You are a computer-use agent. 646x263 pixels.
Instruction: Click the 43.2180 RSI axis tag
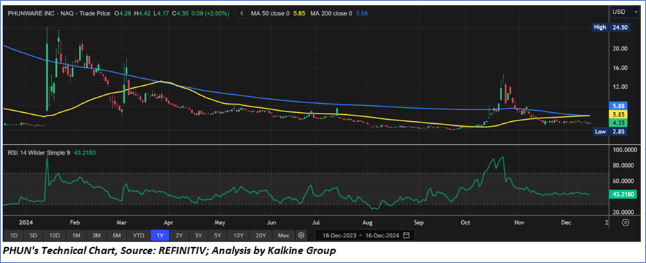pyautogui.click(x=623, y=195)
